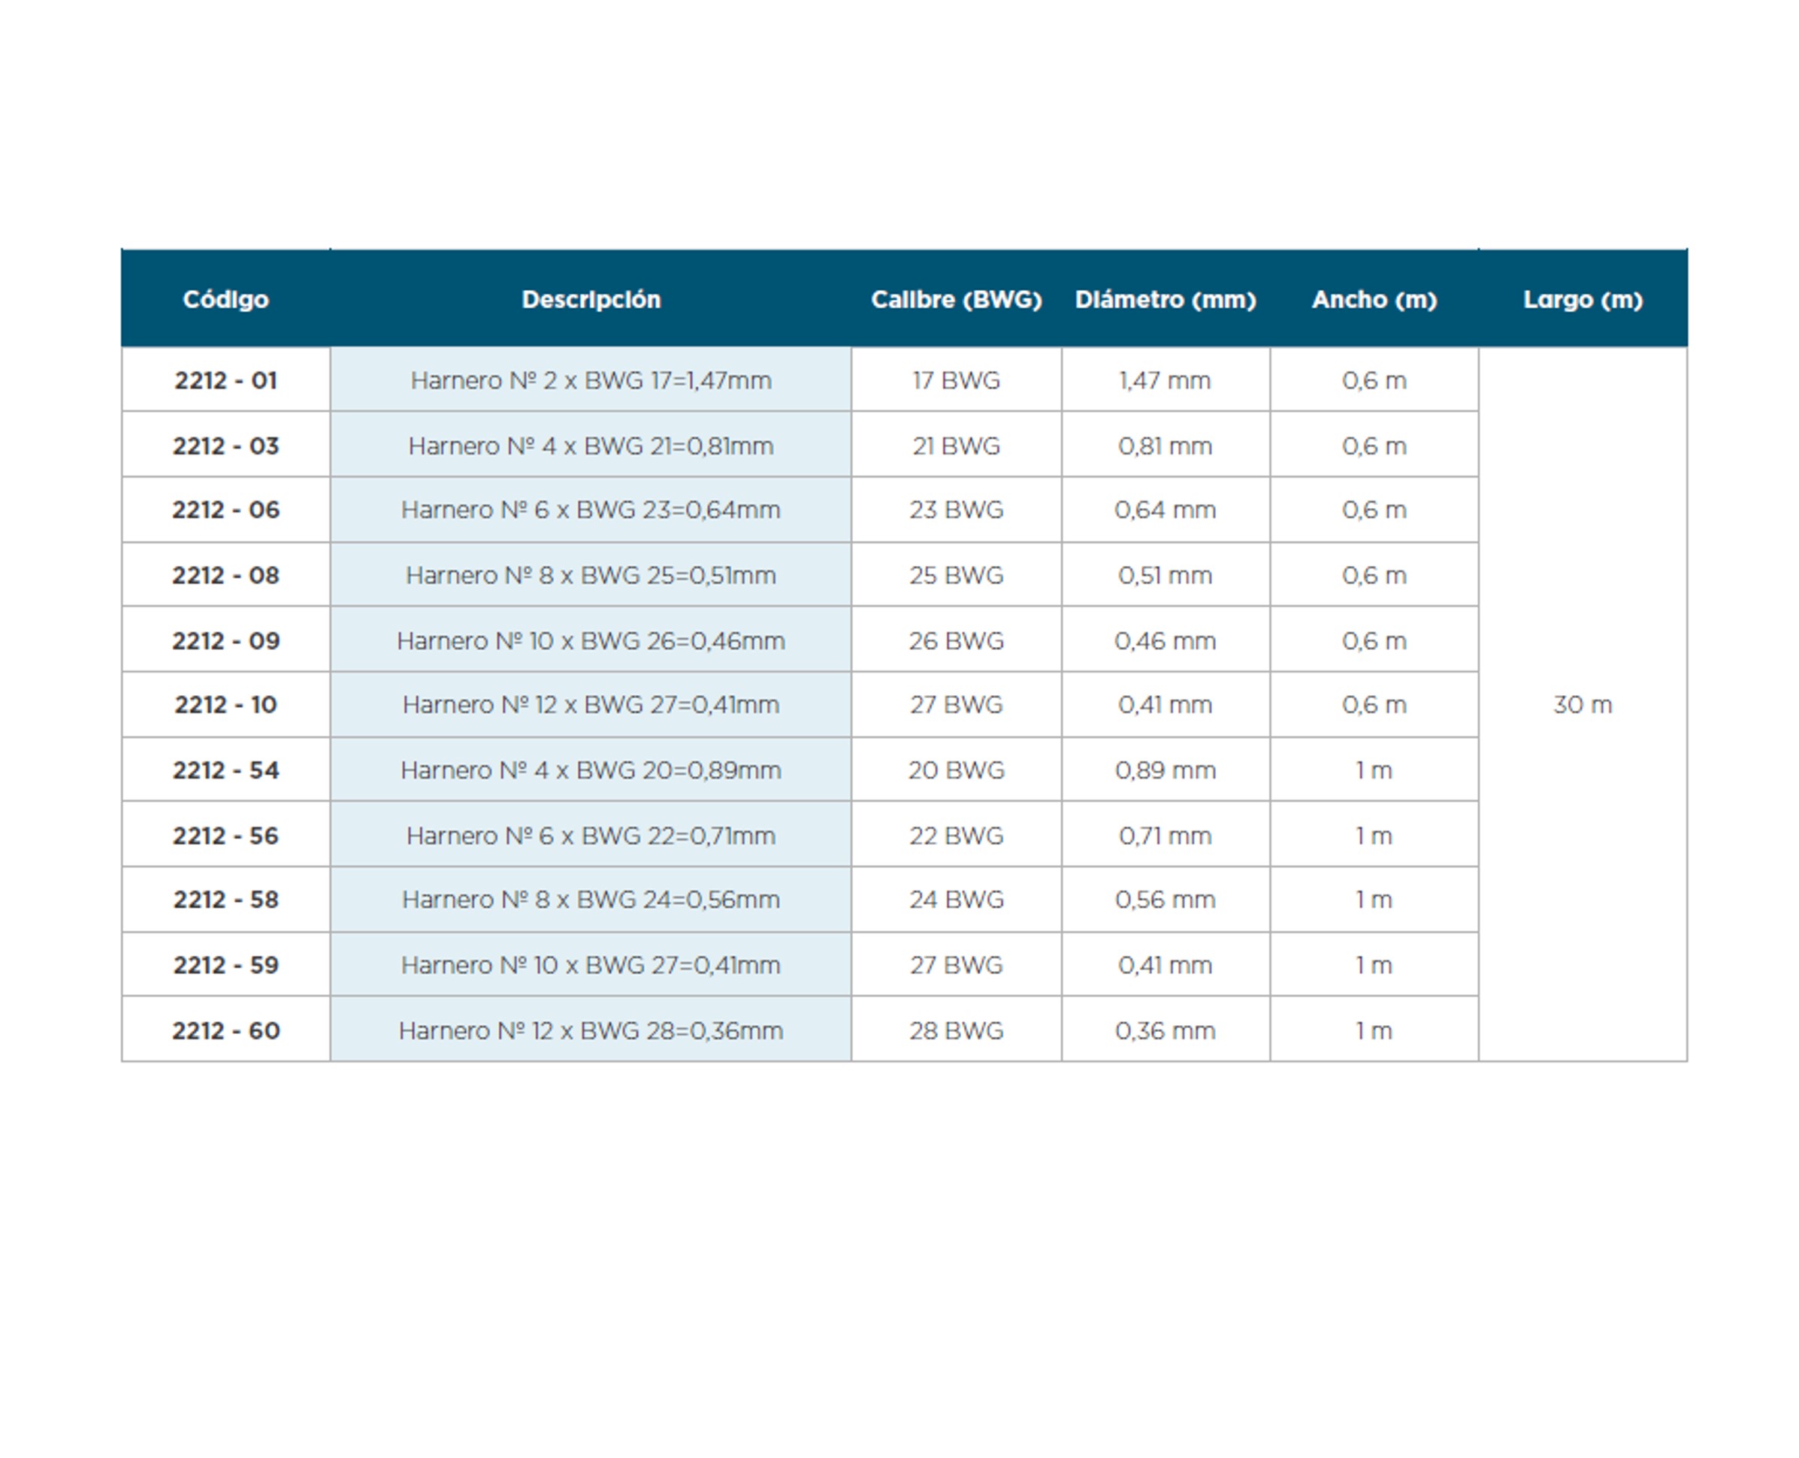
Task: Click 0,41 mm in row 2212 - 10
Action: pos(1165,705)
